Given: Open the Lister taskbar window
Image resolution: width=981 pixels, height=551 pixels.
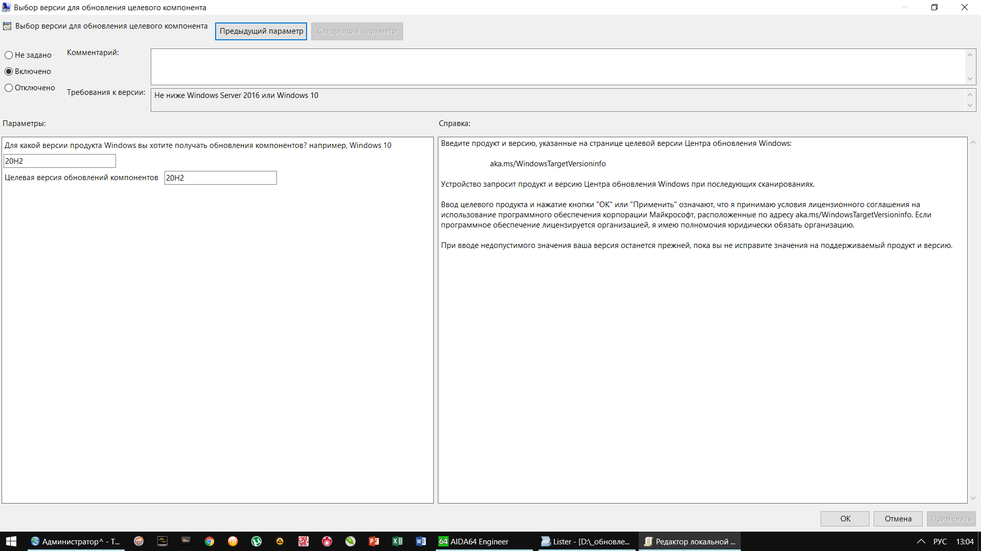Looking at the screenshot, I should 586,541.
